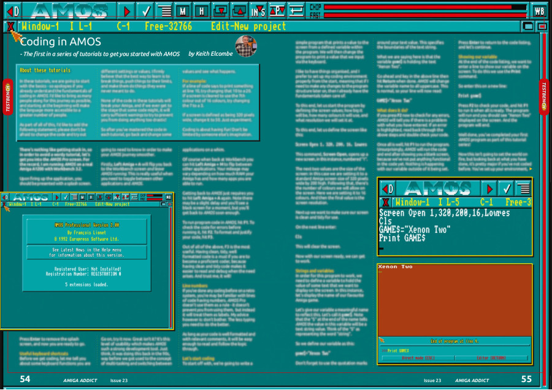Click page number 55
Viewport: 552px width, 390px height.
(526, 379)
